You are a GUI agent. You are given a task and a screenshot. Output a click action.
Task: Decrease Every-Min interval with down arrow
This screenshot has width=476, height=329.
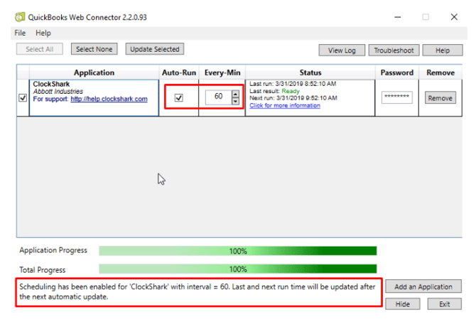point(235,102)
